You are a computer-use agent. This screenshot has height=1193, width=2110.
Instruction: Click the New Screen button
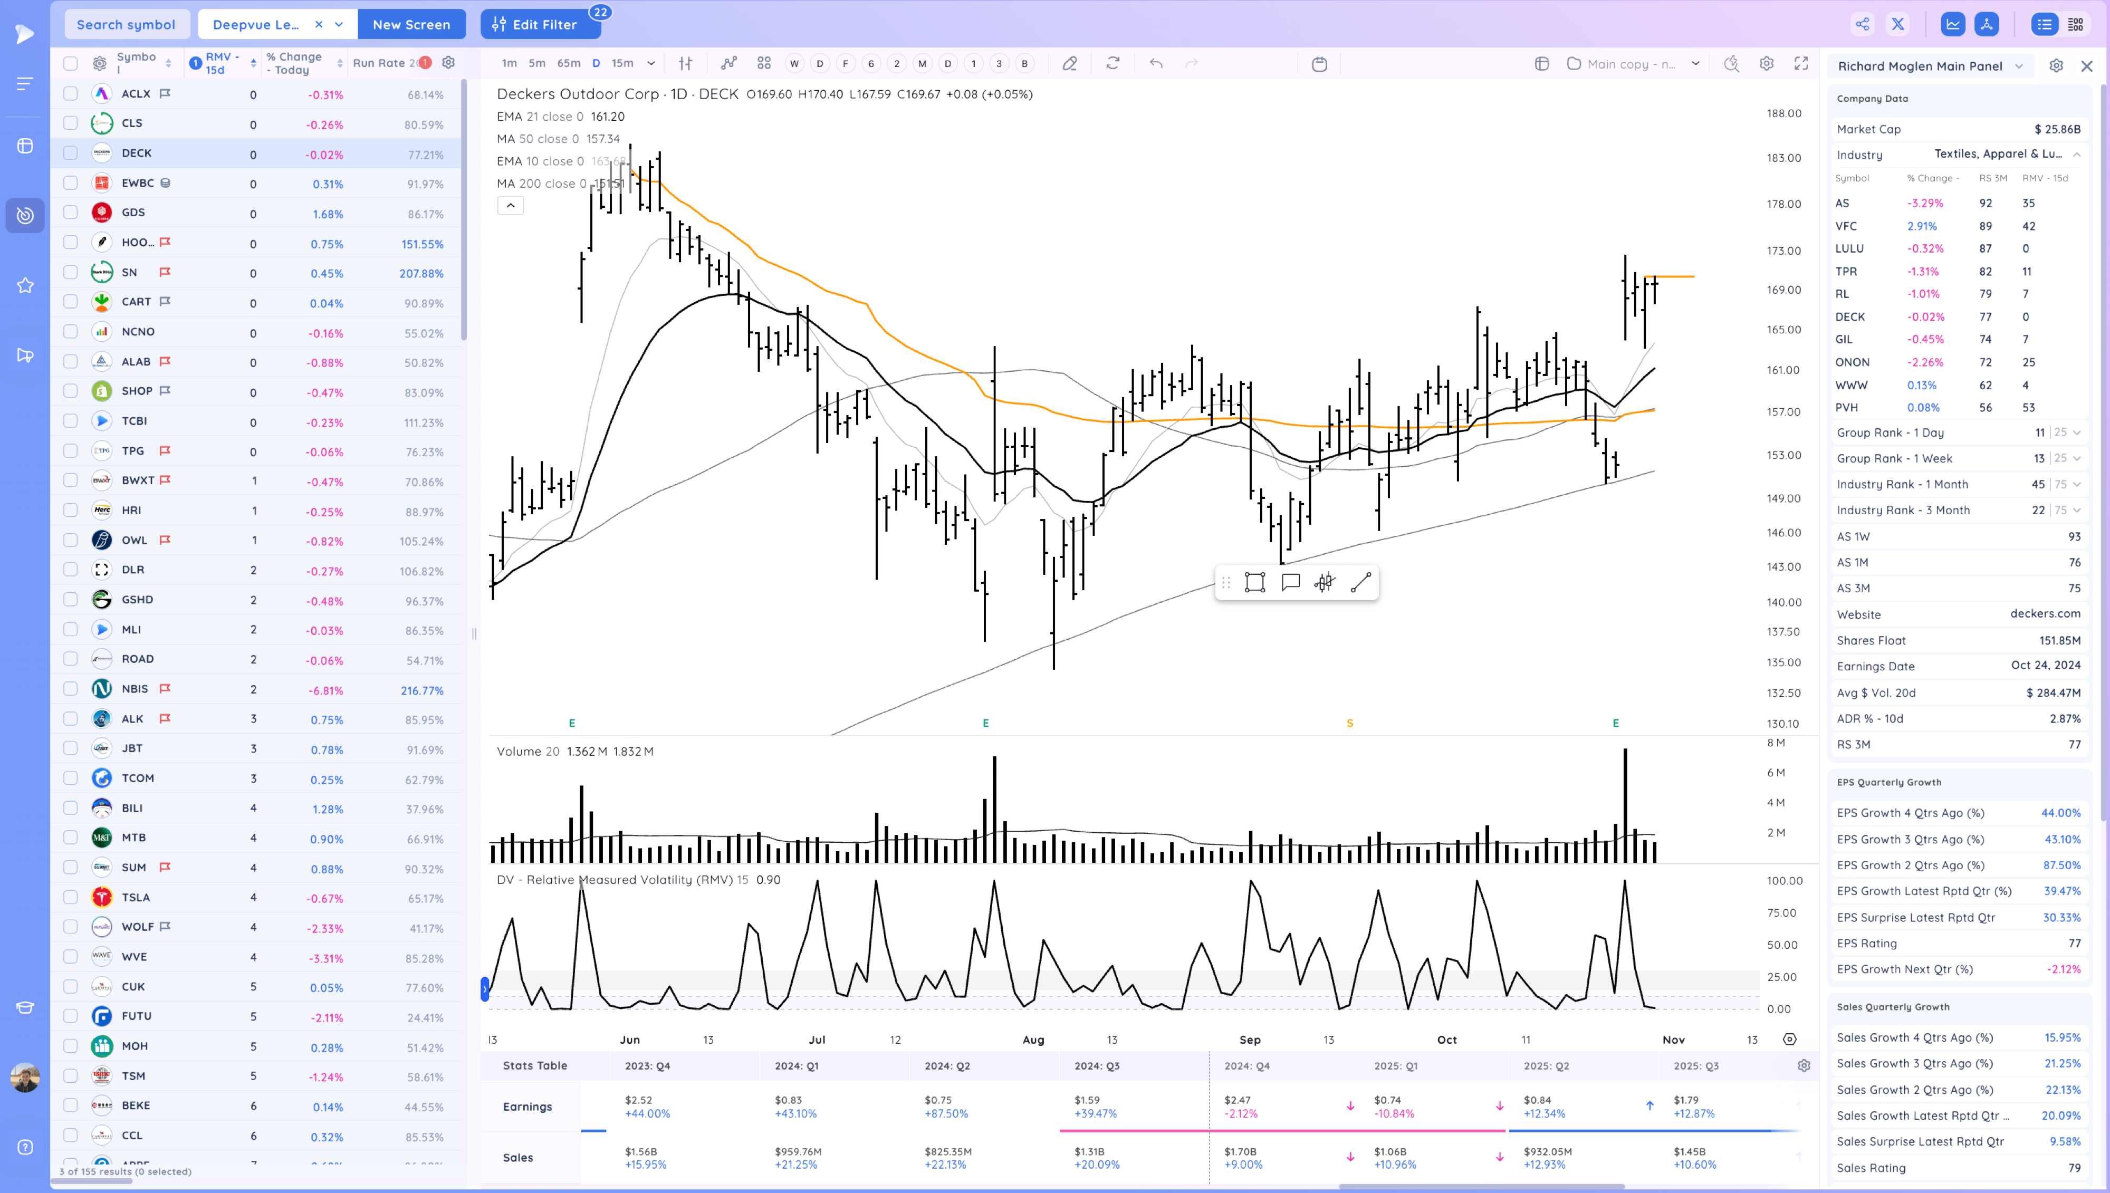[411, 25]
